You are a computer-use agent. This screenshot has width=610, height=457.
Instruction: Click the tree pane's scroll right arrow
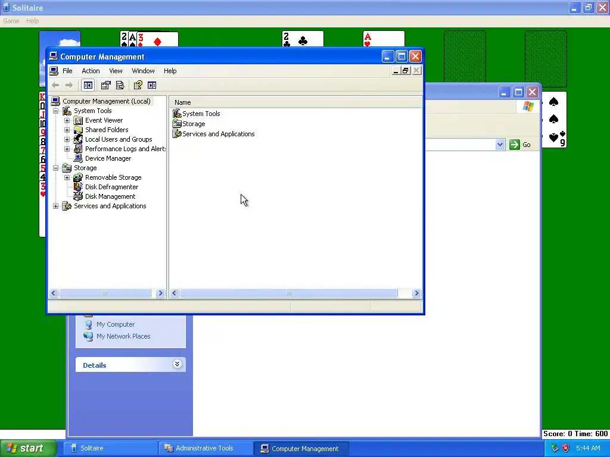point(160,293)
